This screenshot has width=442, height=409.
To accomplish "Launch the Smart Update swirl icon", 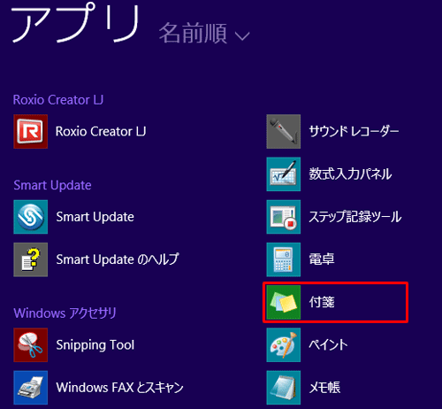I will 30,217.
